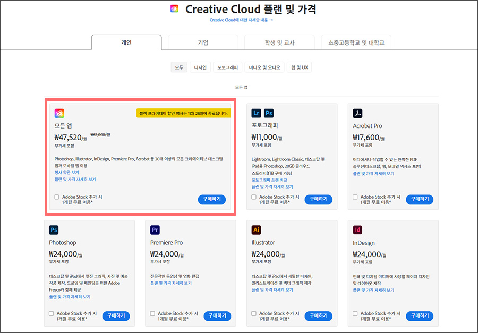Click 구매하기 for Photoshop
The width and height of the screenshot is (478, 333).
[116, 316]
